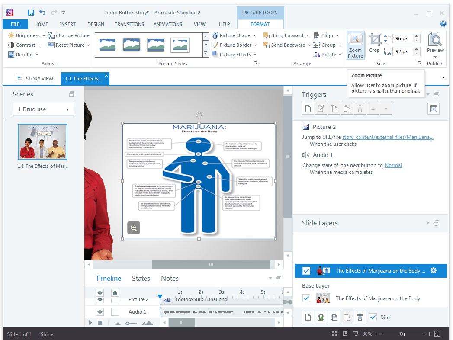Create a new slide layer
453x340 pixels.
click(308, 317)
